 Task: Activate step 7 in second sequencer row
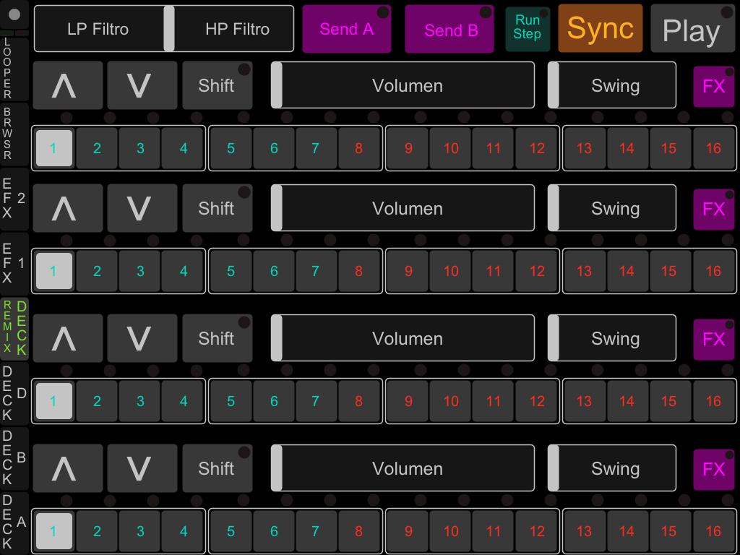point(316,271)
